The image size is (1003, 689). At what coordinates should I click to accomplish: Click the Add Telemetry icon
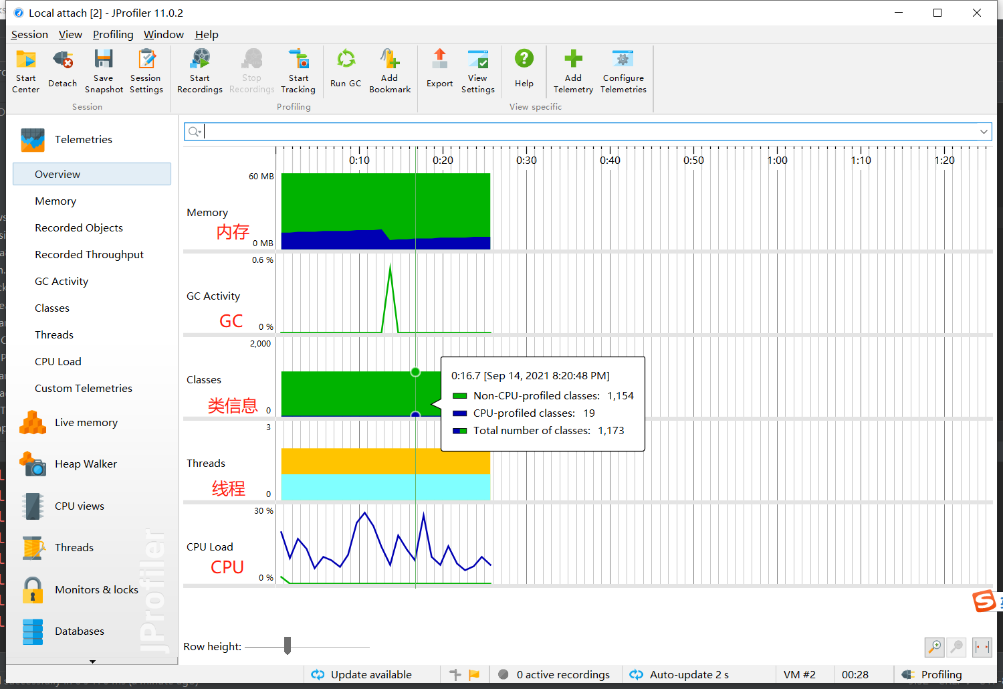[572, 70]
